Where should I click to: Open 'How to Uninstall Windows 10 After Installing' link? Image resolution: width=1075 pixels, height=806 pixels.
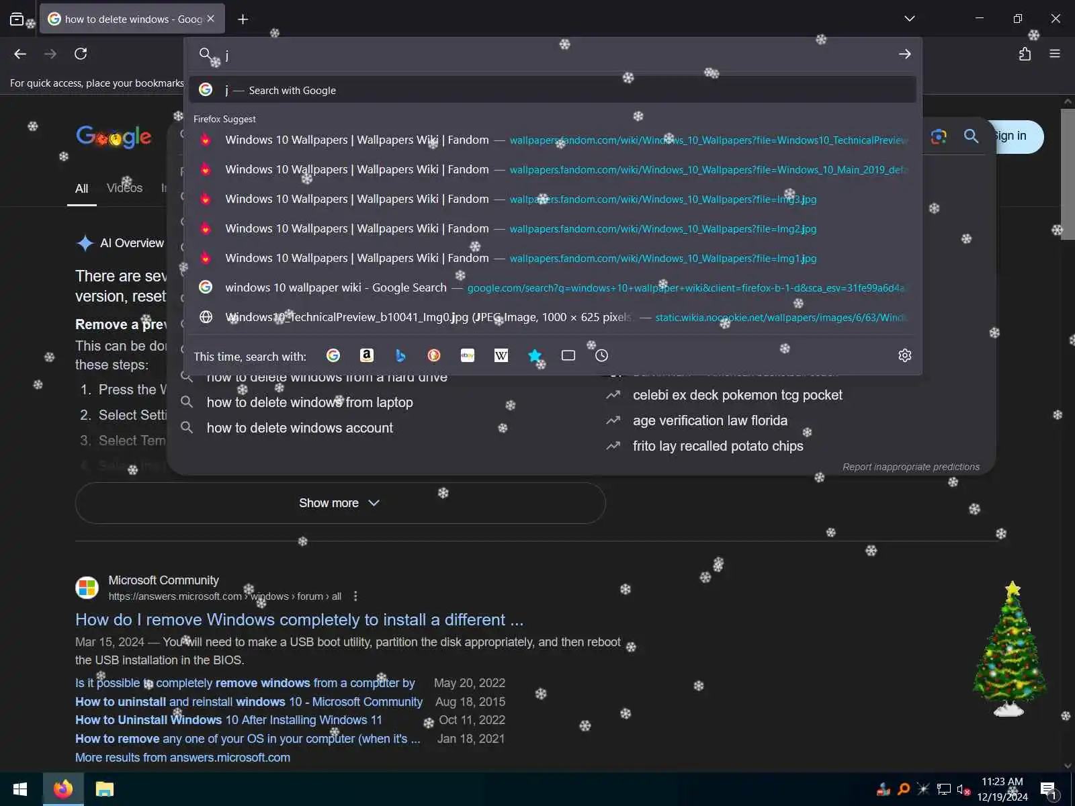pos(228,720)
